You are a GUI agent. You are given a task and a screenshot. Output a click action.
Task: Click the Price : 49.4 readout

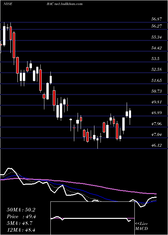pos(22,217)
